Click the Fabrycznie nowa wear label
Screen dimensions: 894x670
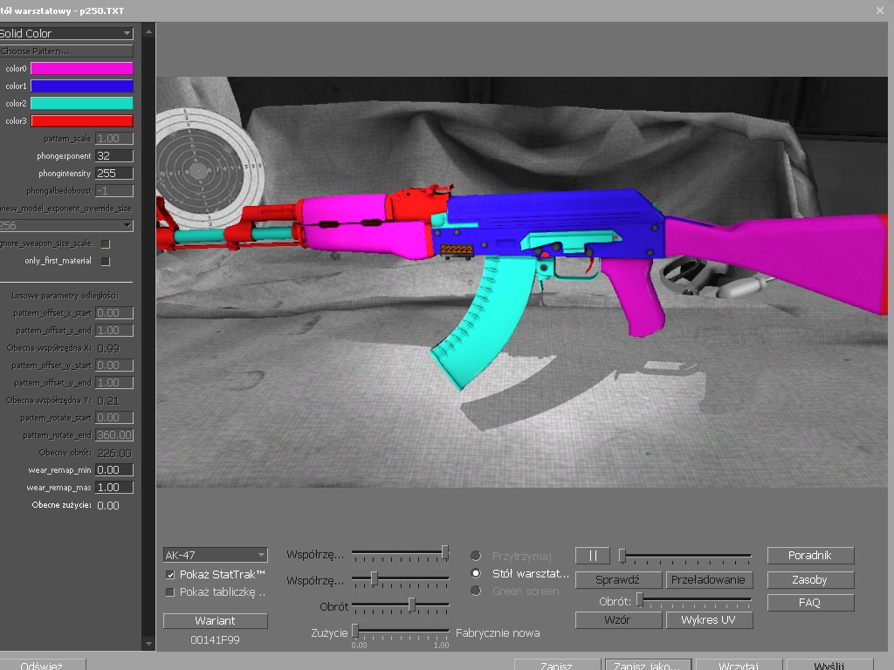[498, 633]
